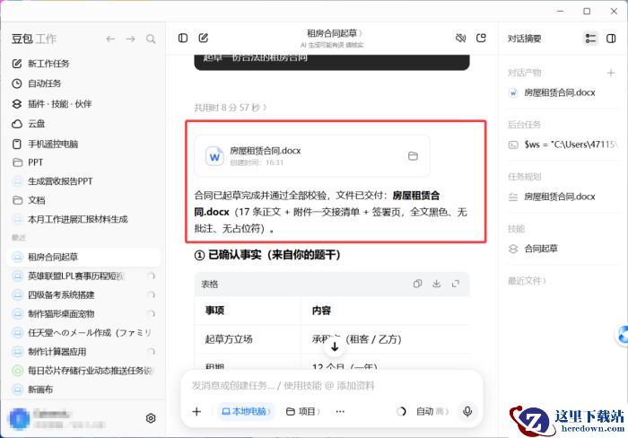The height and width of the screenshot is (438, 628).
Task: Click the plus attach button in composer
Action: pos(196,412)
